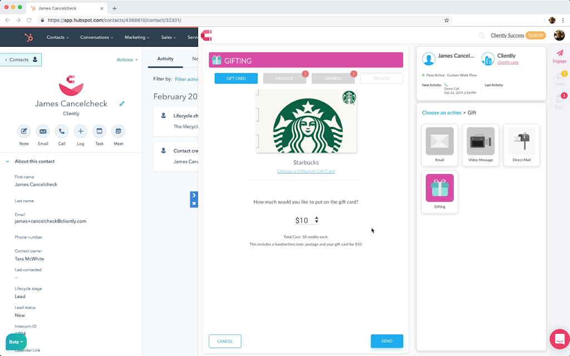Open the cliently.com link
The height and width of the screenshot is (356, 570).
pos(508,62)
